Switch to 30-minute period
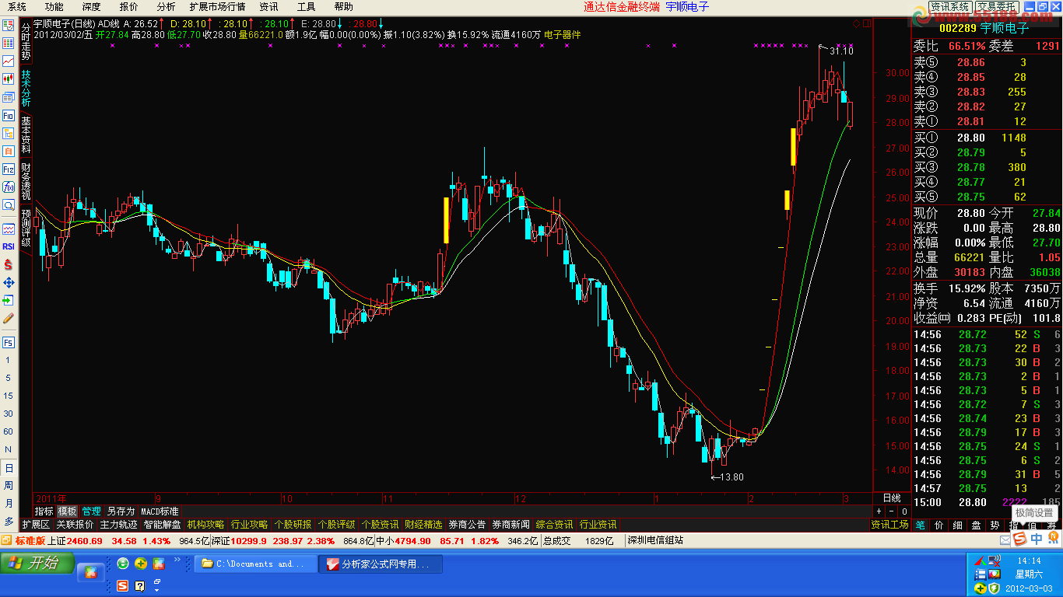1063x597 pixels. click(9, 414)
